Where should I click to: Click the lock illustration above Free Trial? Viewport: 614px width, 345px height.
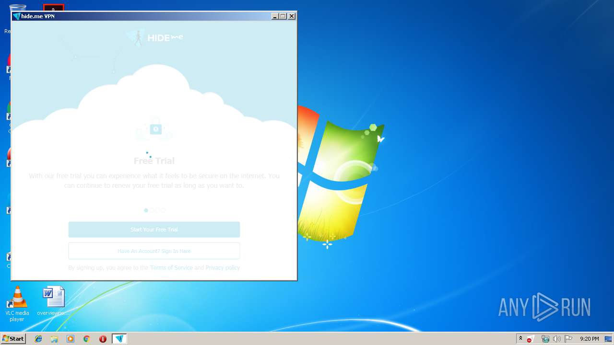tap(154, 128)
